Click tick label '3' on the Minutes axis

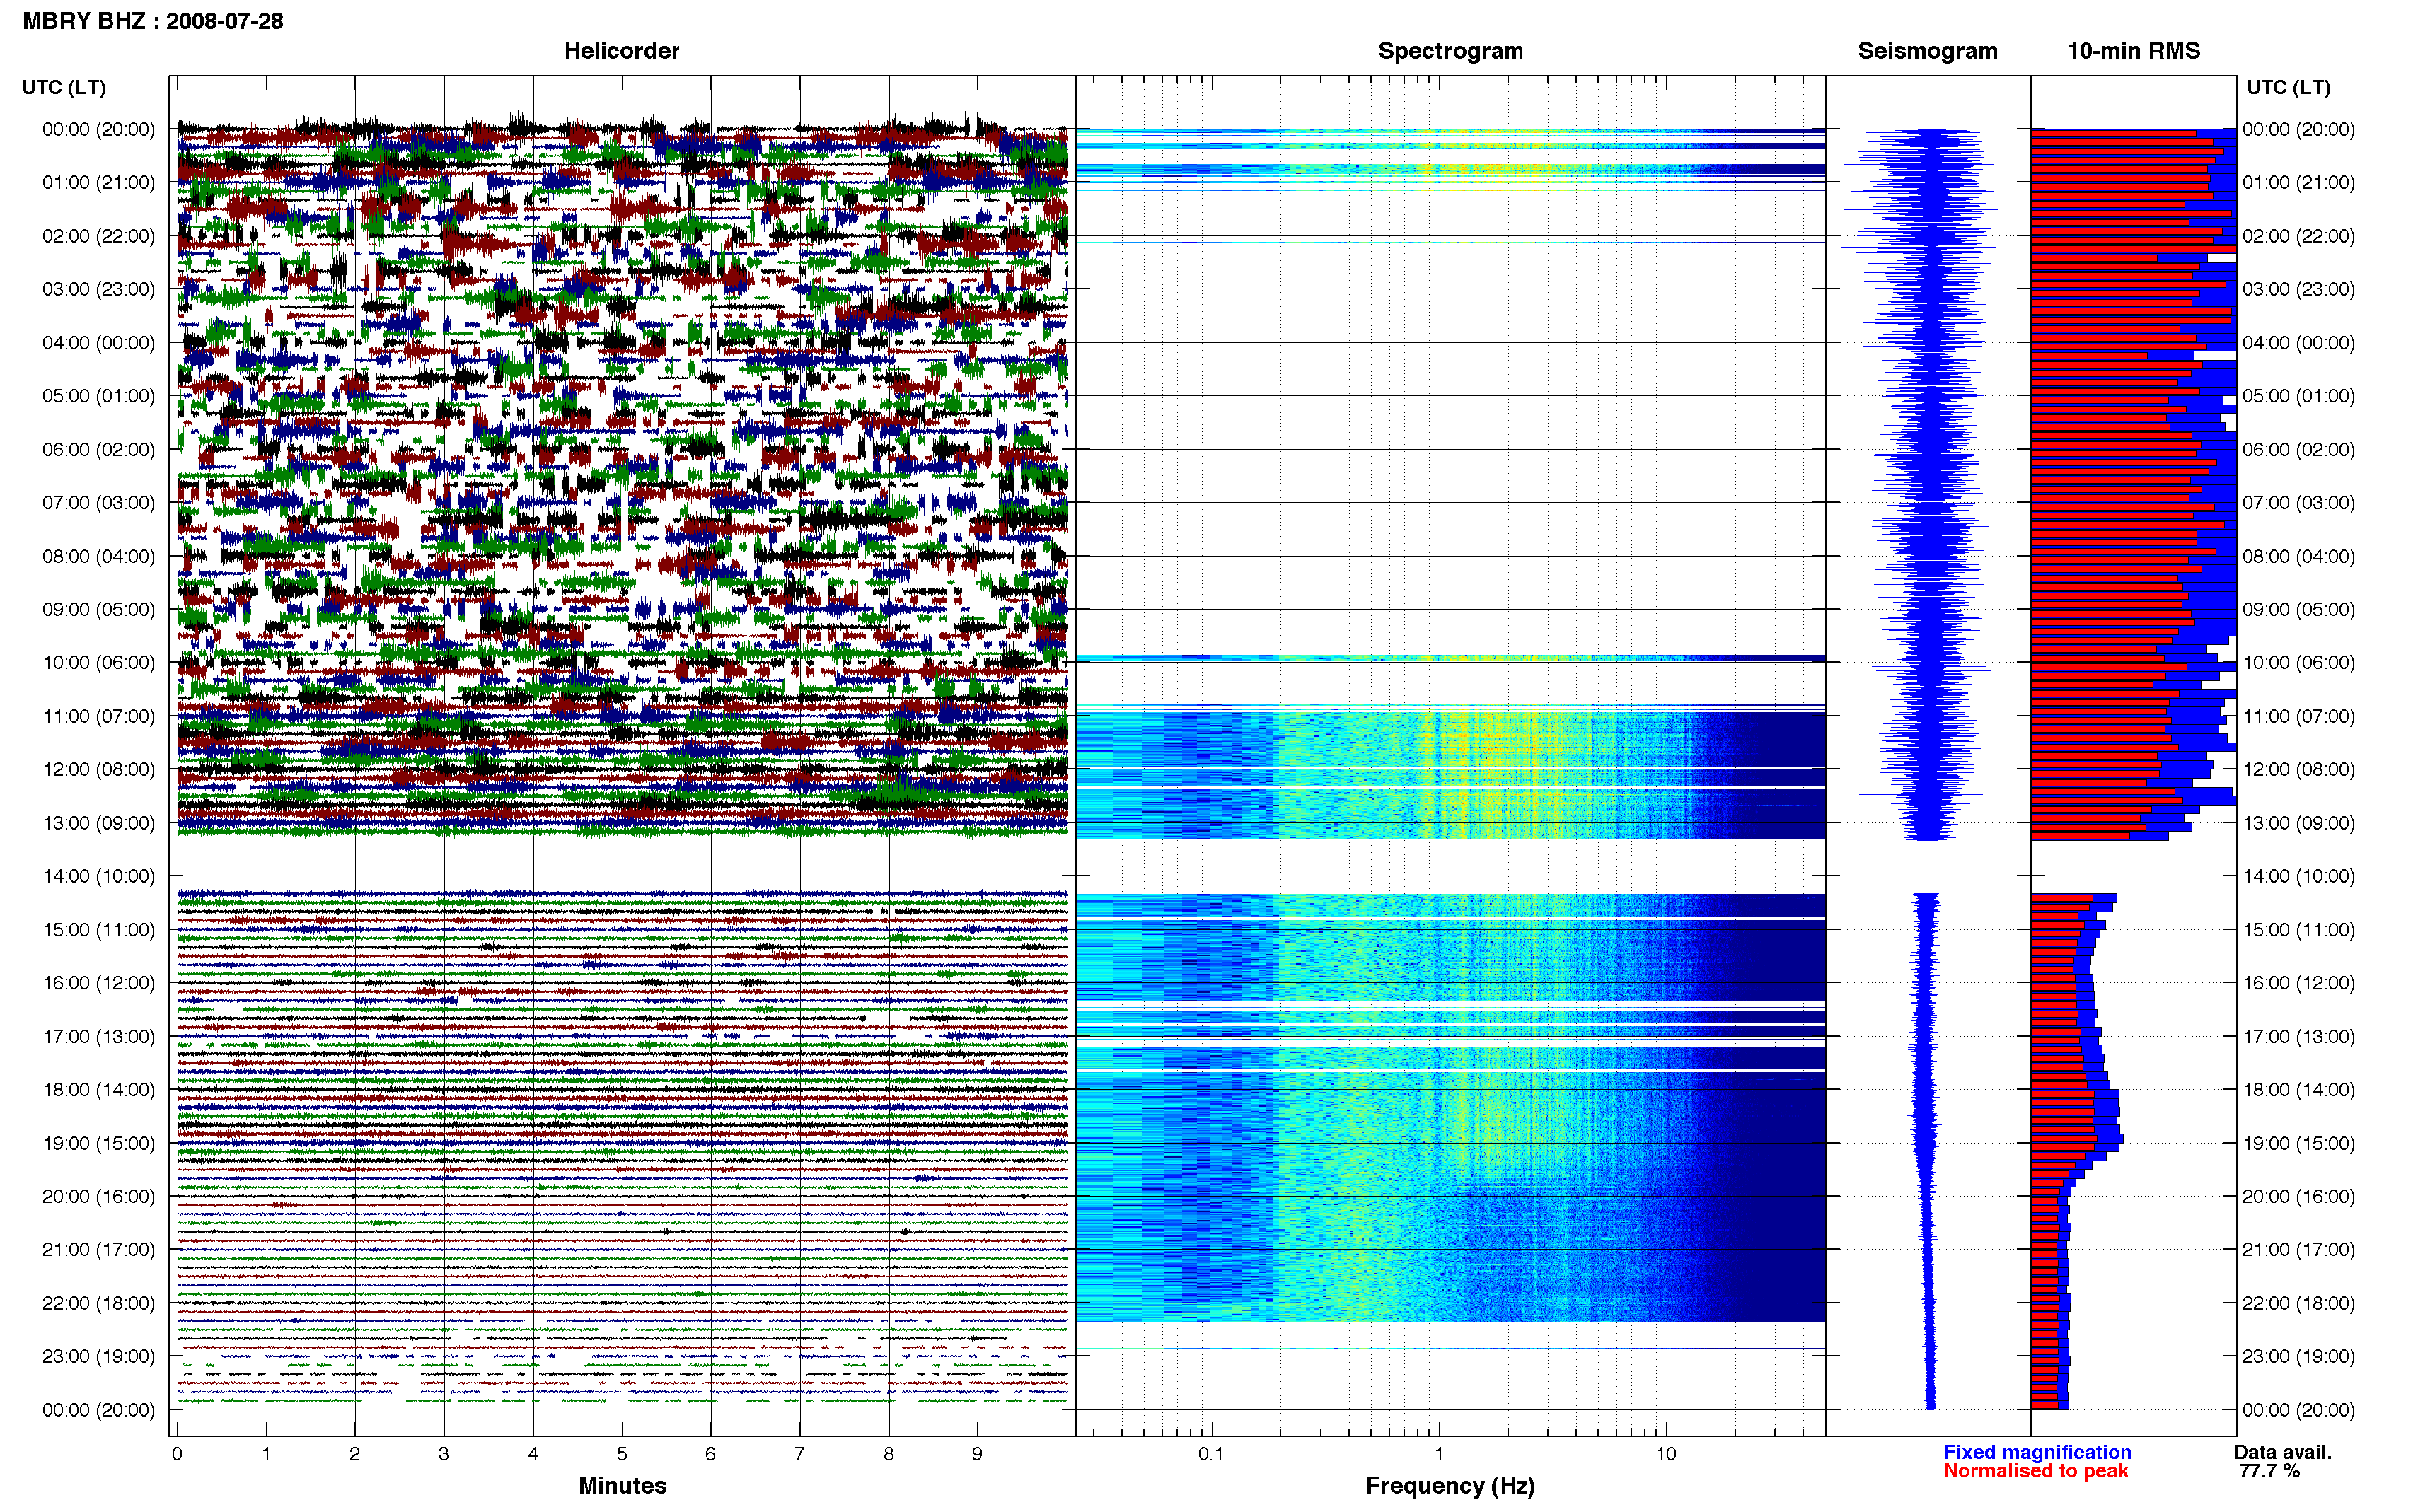(444, 1454)
